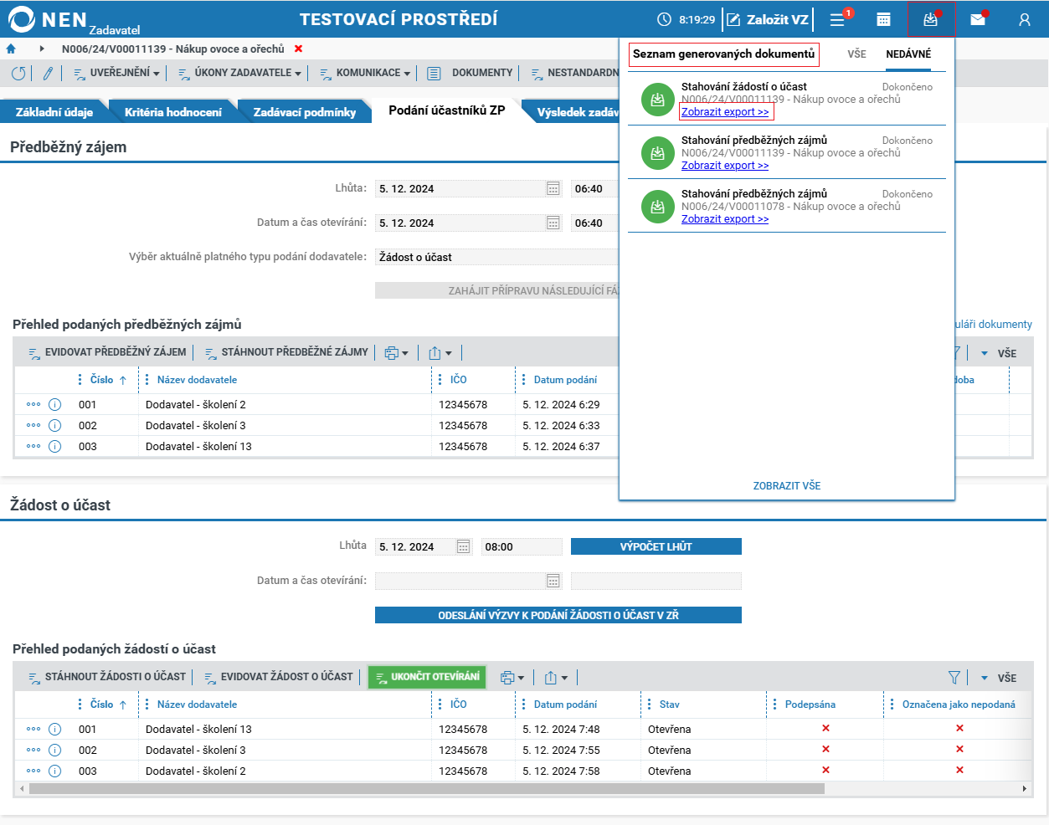Open first Zobrazit export link
This screenshot has height=825, width=1049.
(725, 111)
